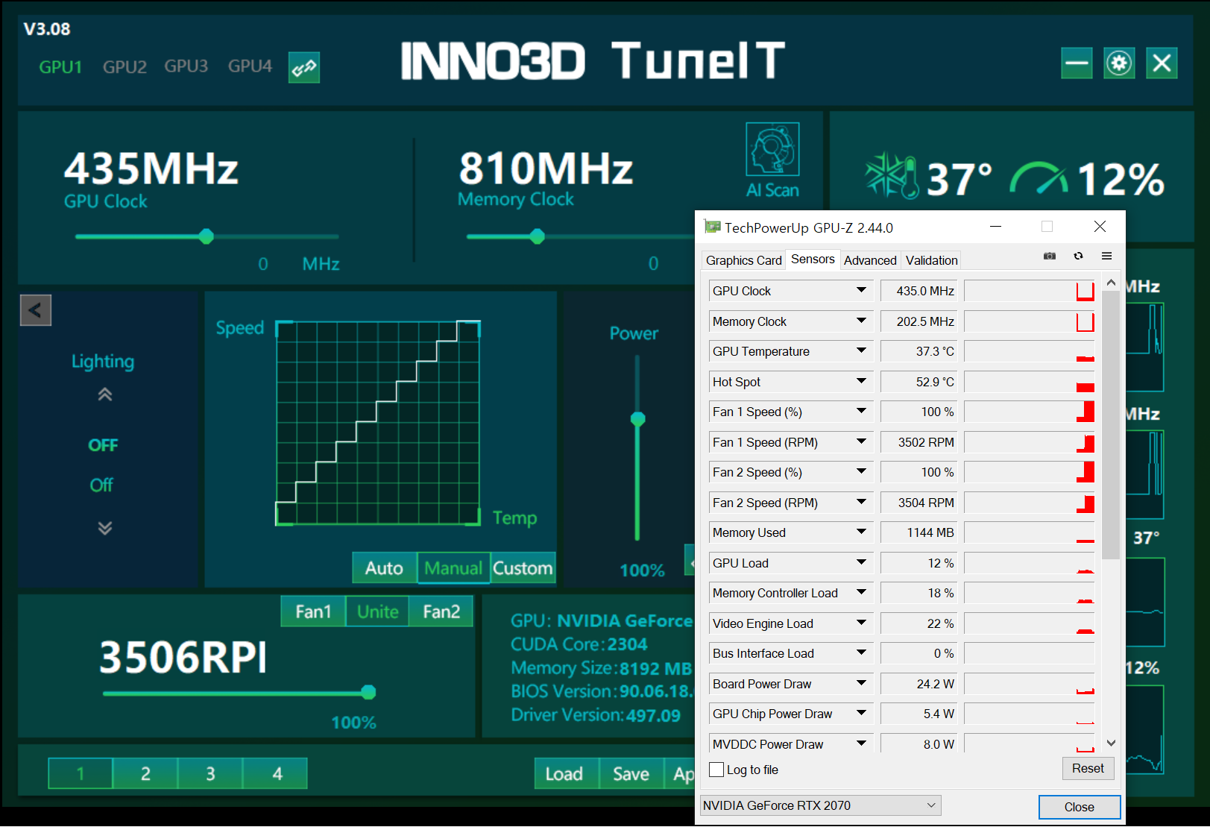The height and width of the screenshot is (827, 1210).
Task: Set lighting to OFF option
Action: pos(103,445)
